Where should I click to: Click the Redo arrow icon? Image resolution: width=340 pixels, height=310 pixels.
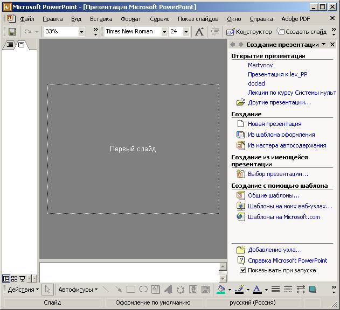click(x=28, y=32)
